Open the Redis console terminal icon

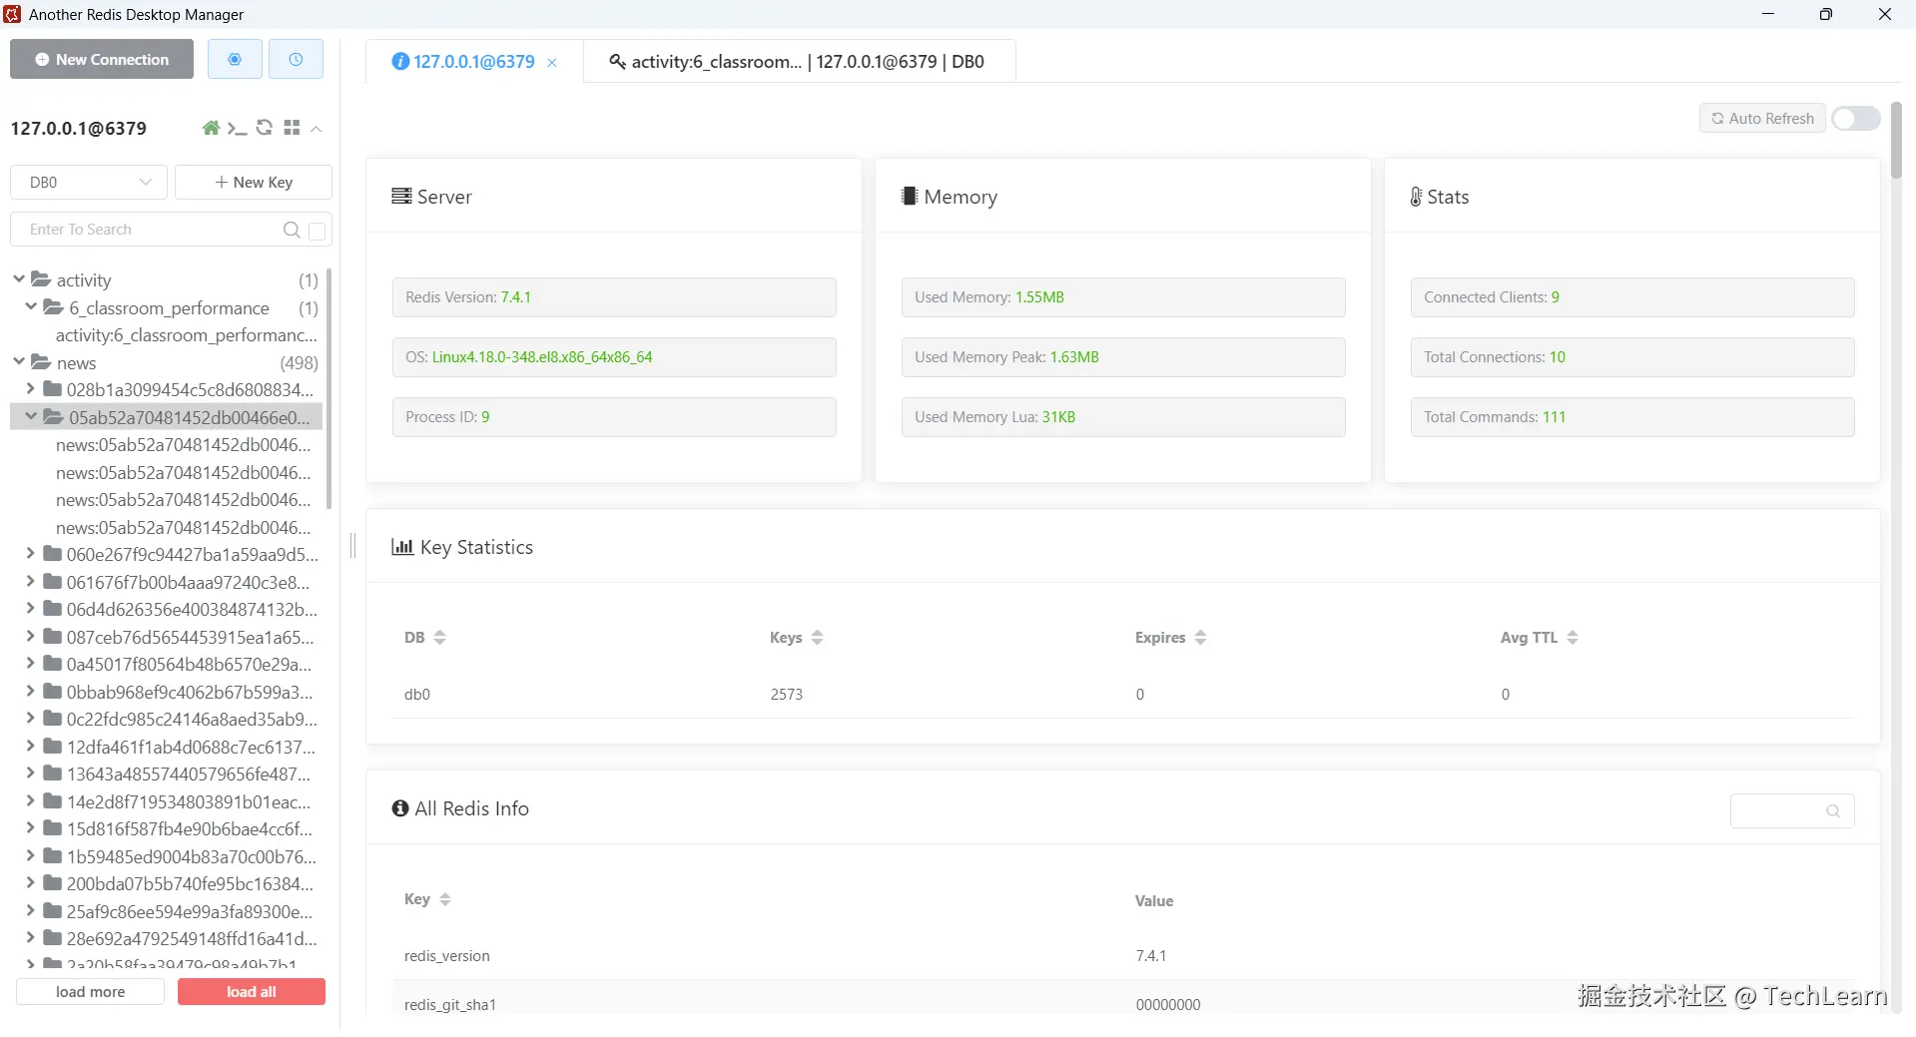click(237, 128)
